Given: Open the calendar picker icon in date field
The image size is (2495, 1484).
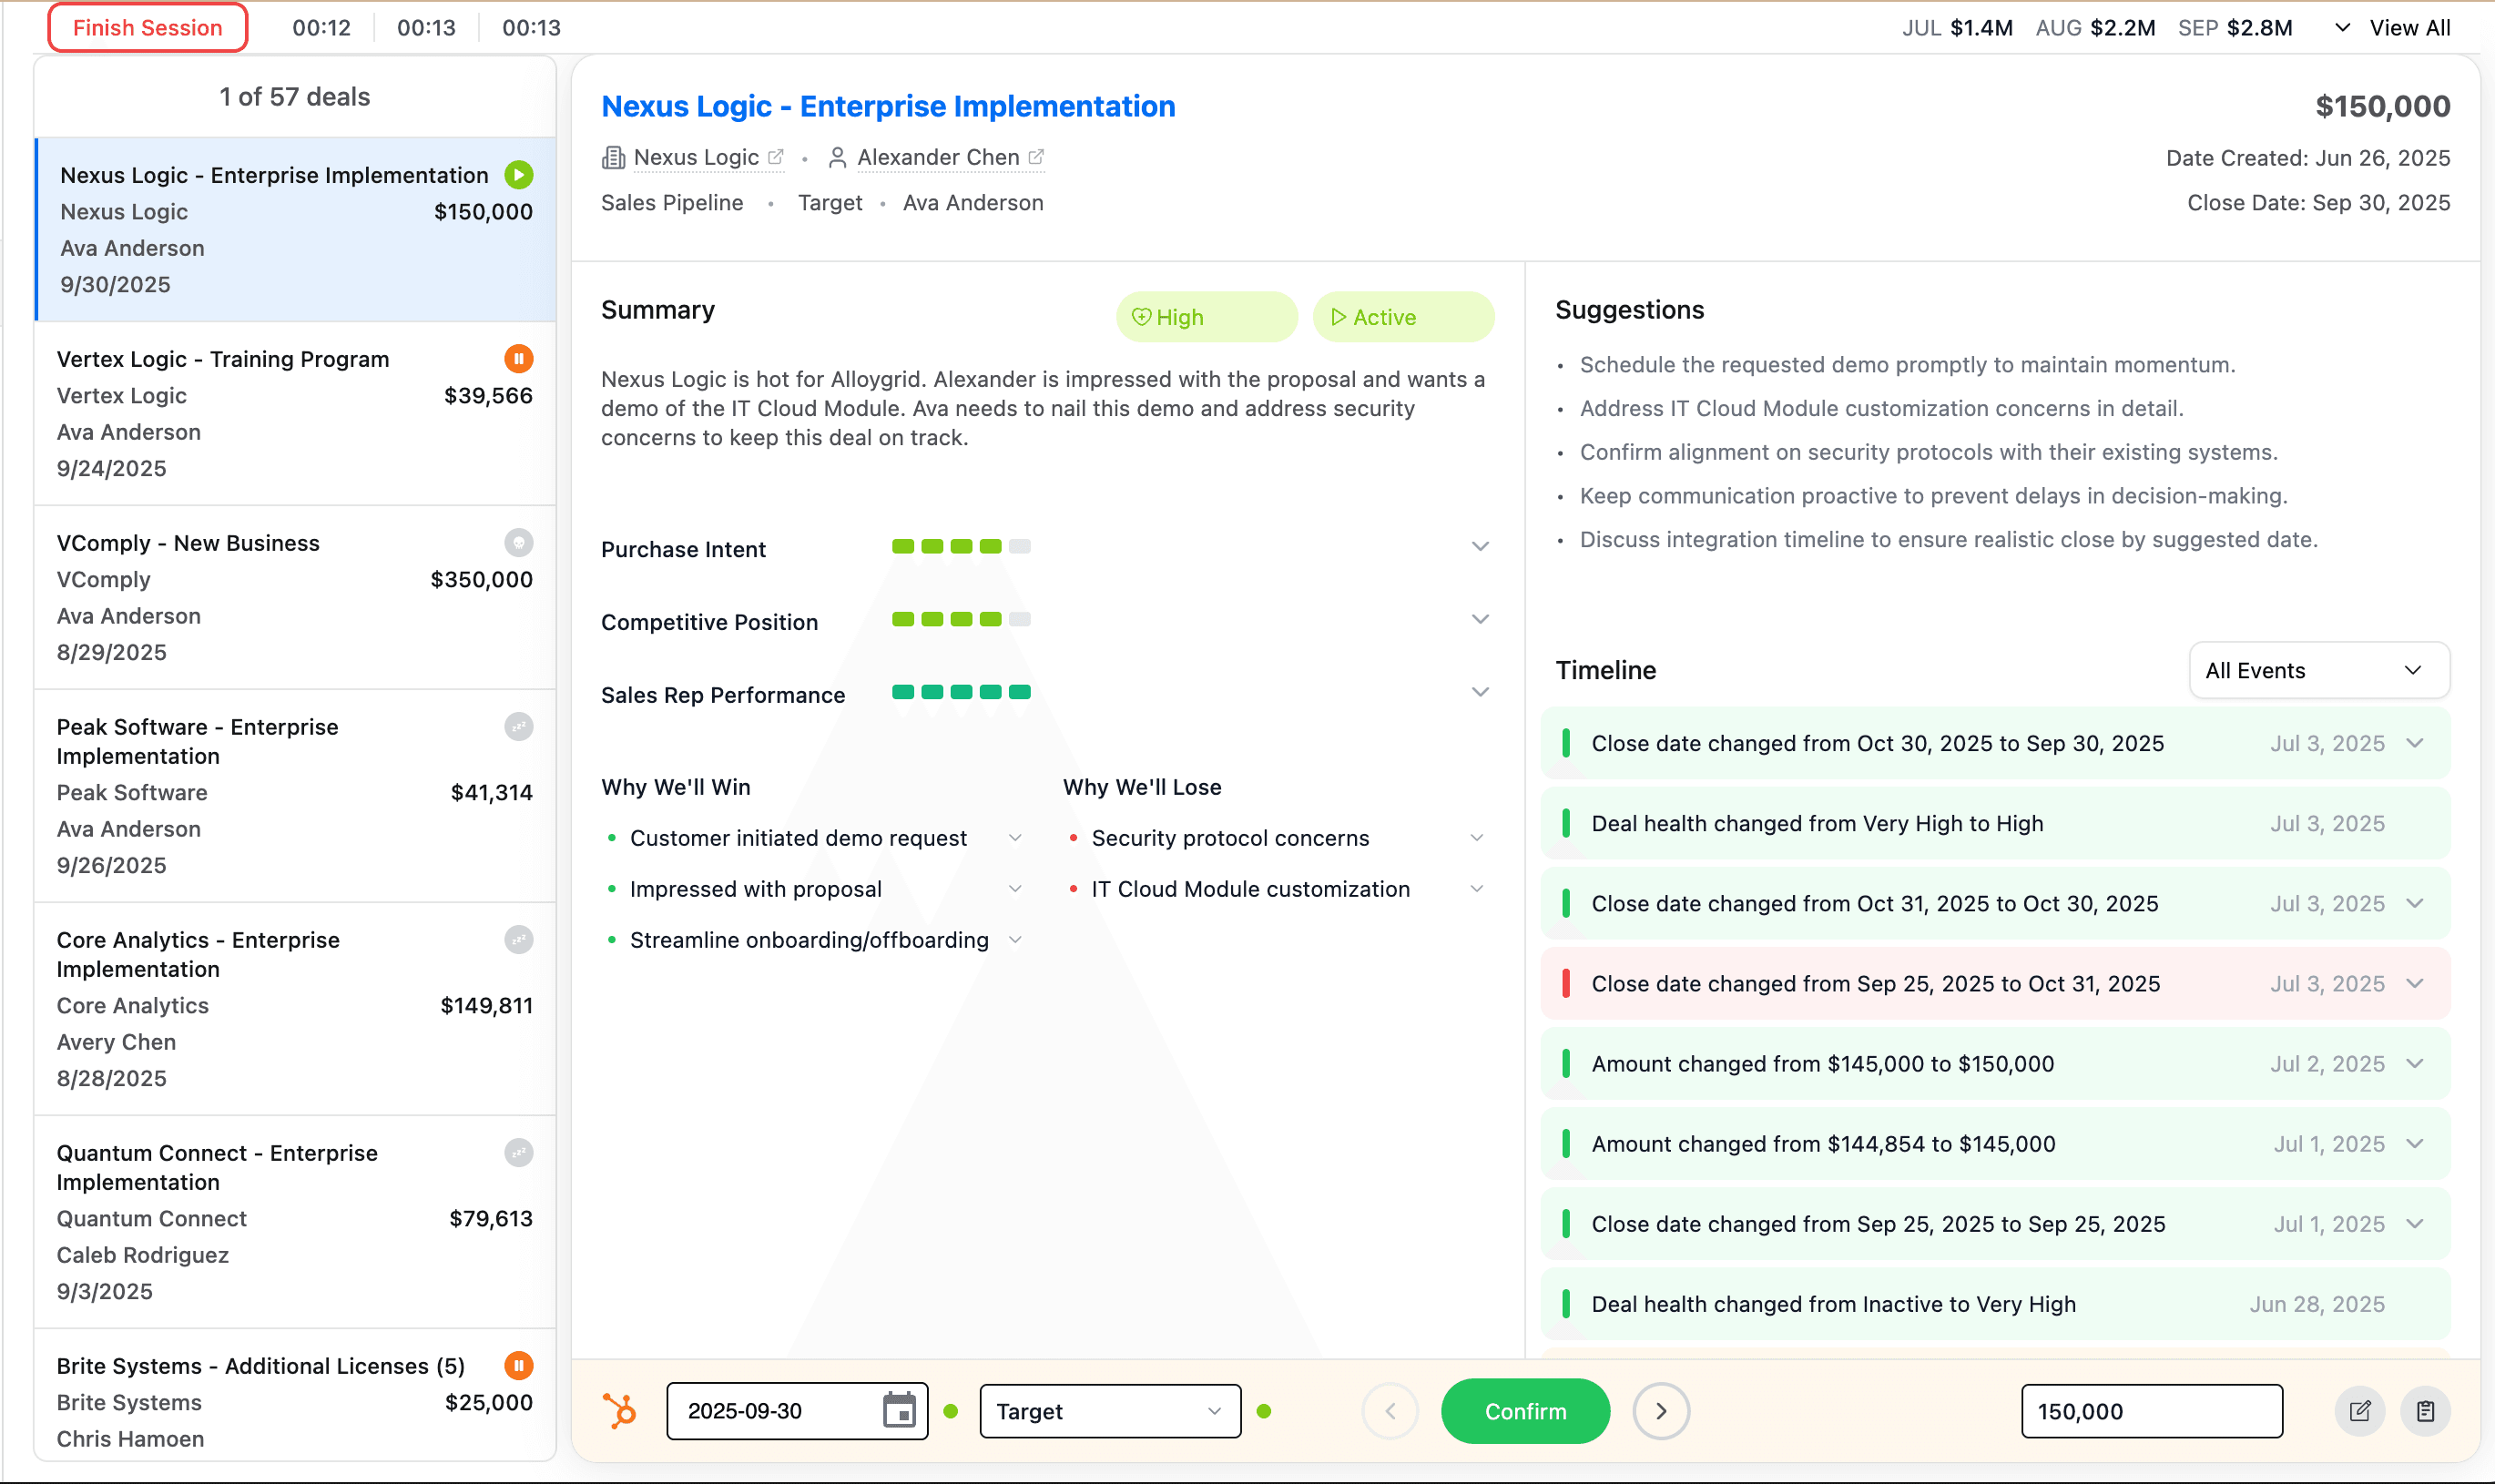Looking at the screenshot, I should tap(899, 1411).
